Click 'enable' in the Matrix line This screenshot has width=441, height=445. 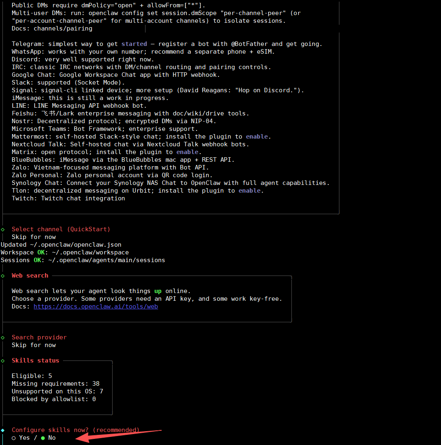point(187,152)
